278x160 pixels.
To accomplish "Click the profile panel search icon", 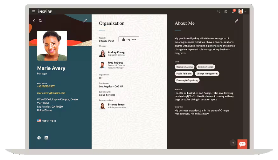I will pos(40,21).
